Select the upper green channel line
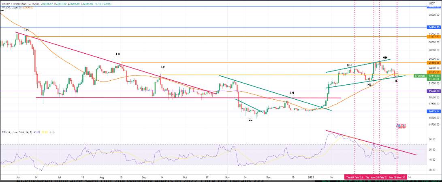The width and height of the screenshot is (442, 182). pos(358,66)
